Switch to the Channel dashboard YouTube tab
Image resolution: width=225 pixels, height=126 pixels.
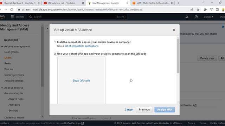tap(19, 3)
